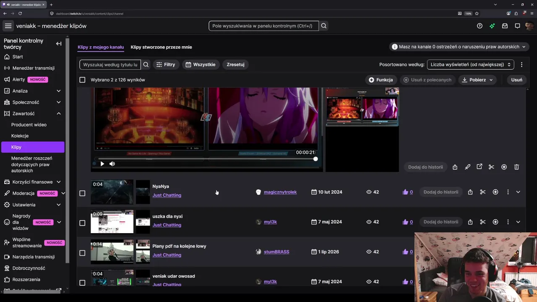Screen dimensions: 537x302
Task: Open the Wszystkie date filter
Action: pos(201,65)
